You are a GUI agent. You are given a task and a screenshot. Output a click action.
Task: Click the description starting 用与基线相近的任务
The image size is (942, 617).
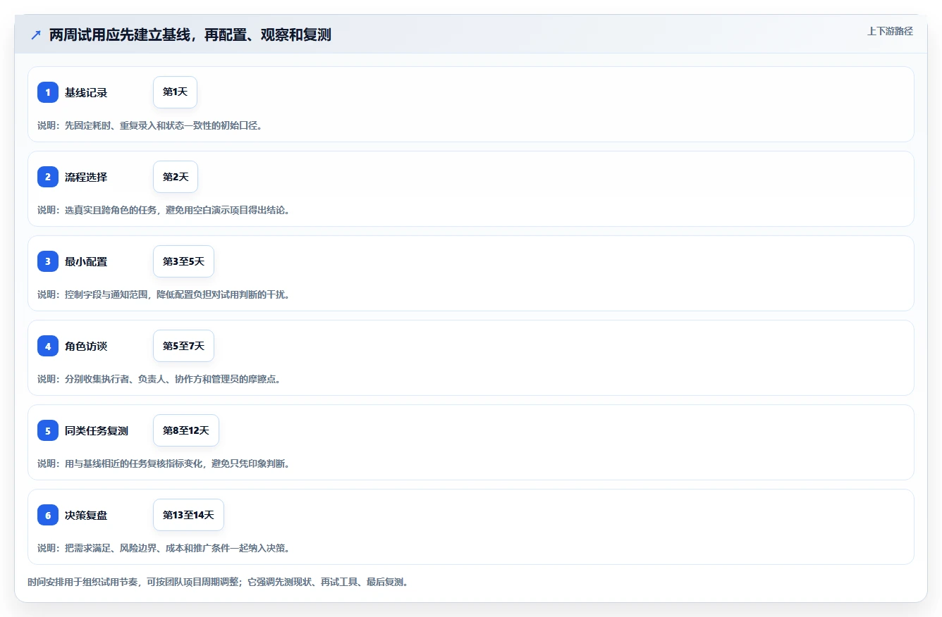coord(164,463)
